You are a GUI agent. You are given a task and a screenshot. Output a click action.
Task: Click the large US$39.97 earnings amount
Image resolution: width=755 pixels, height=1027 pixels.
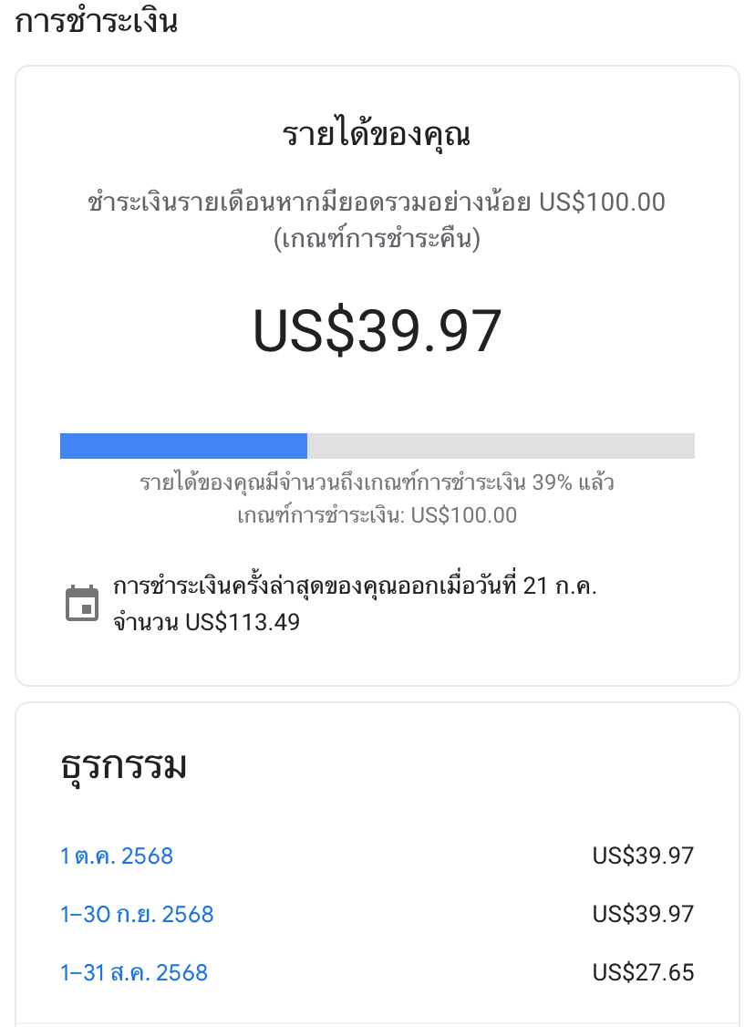377,330
